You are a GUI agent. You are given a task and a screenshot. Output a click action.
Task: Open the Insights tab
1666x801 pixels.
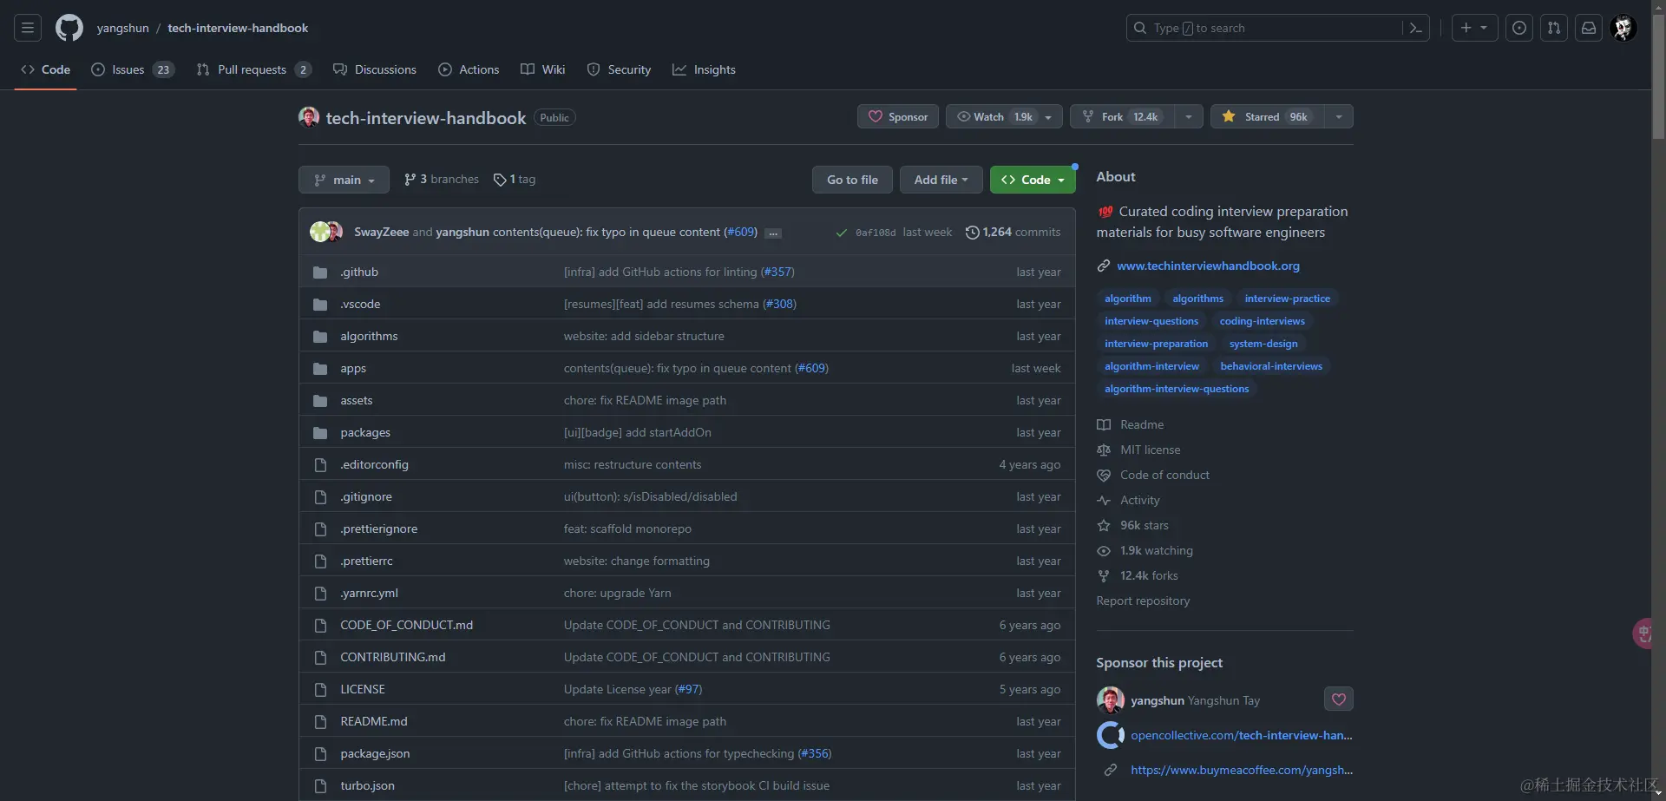tap(704, 69)
